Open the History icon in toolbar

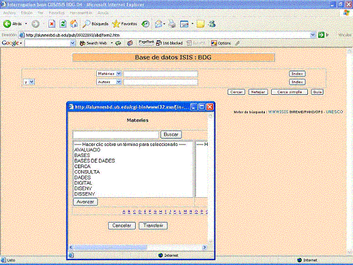[145, 24]
